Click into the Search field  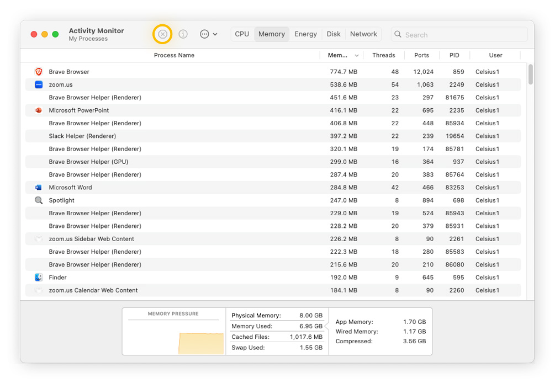463,35
